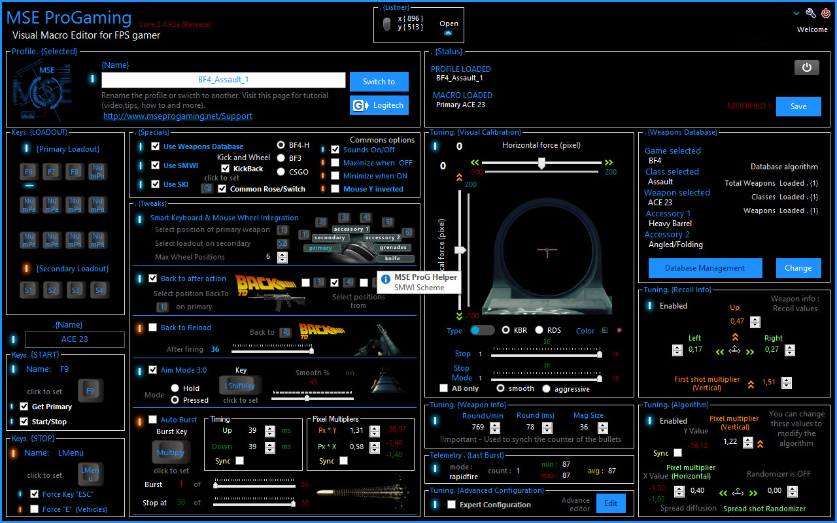Click the ACE 23 macro name field

75,339
